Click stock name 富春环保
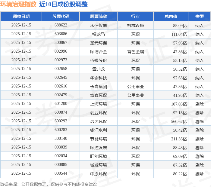211x187 pixels. pyautogui.click(x=99, y=95)
